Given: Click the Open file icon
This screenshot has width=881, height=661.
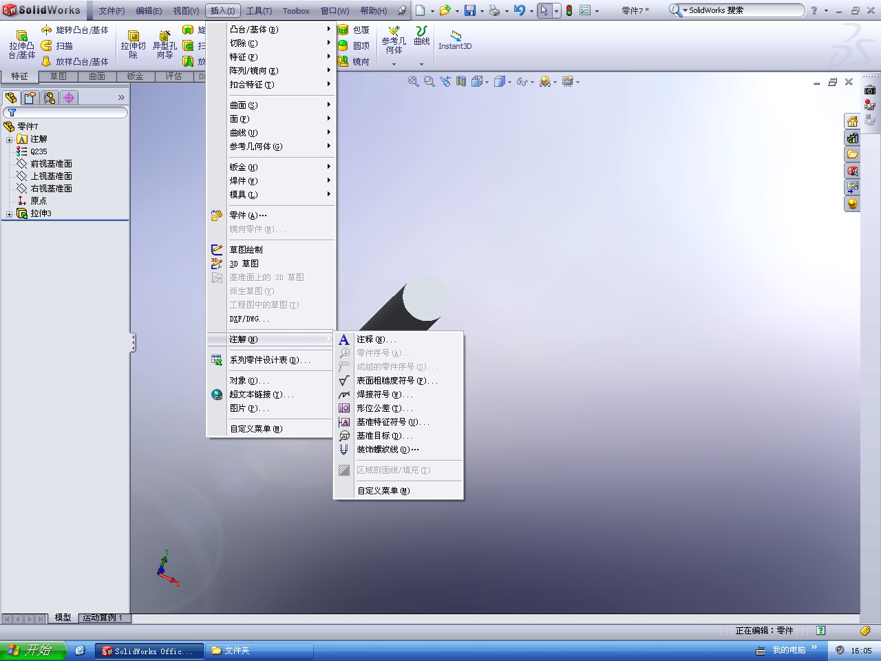Looking at the screenshot, I should point(445,10).
